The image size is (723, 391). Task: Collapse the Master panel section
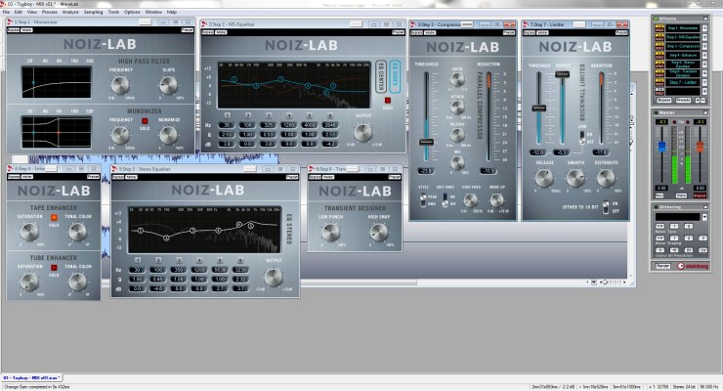pos(705,112)
